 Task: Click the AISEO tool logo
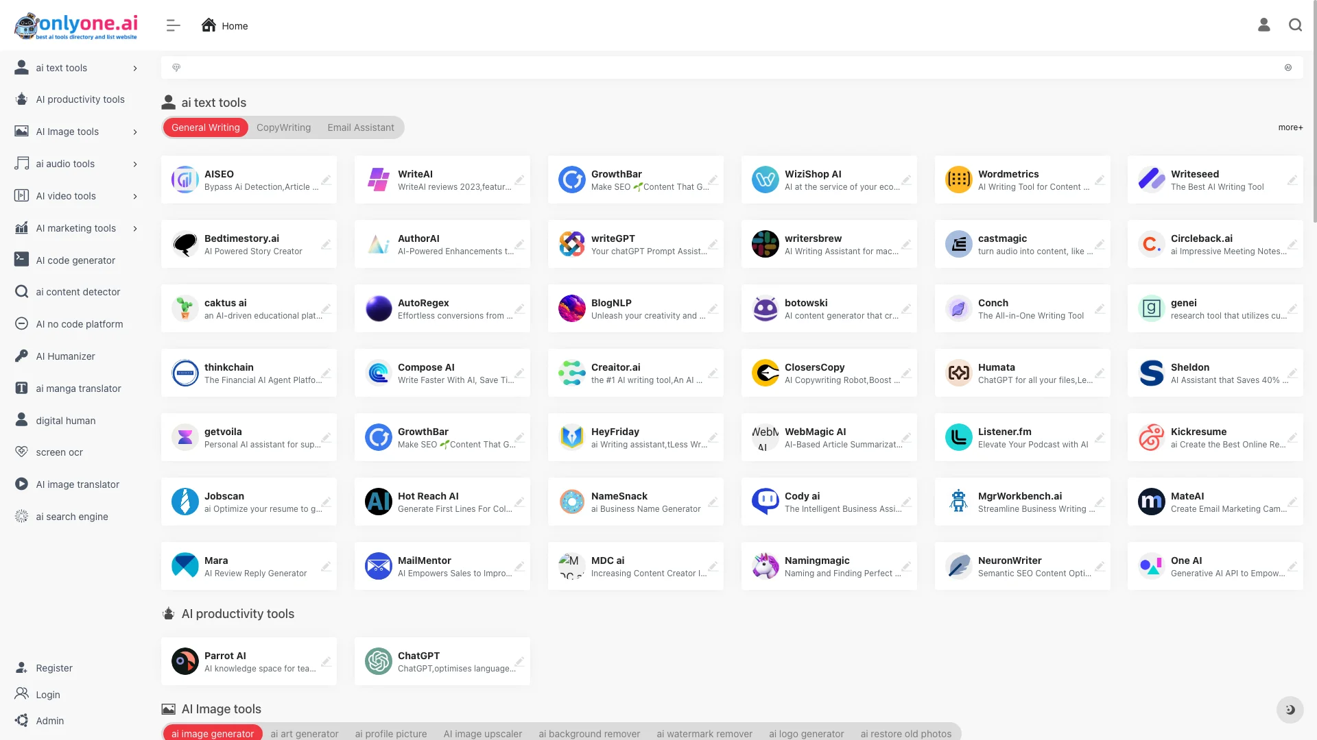185,180
